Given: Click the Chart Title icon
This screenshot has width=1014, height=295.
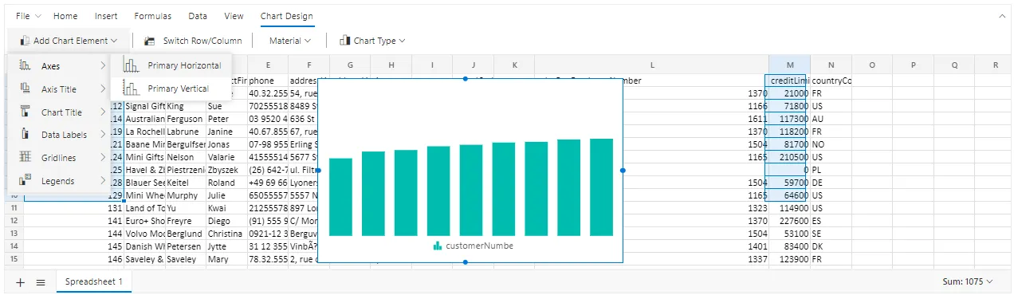Looking at the screenshot, I should 25,112.
